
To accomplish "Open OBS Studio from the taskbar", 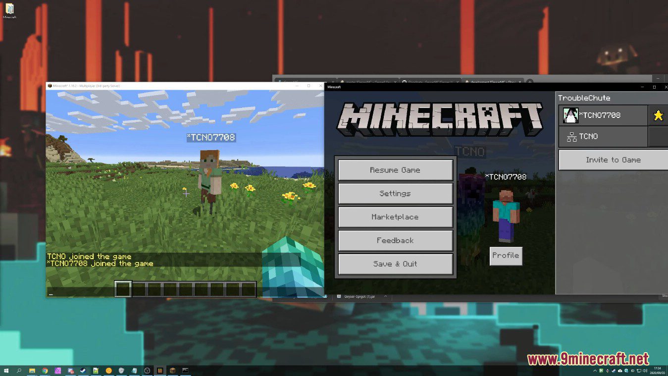I will click(147, 371).
